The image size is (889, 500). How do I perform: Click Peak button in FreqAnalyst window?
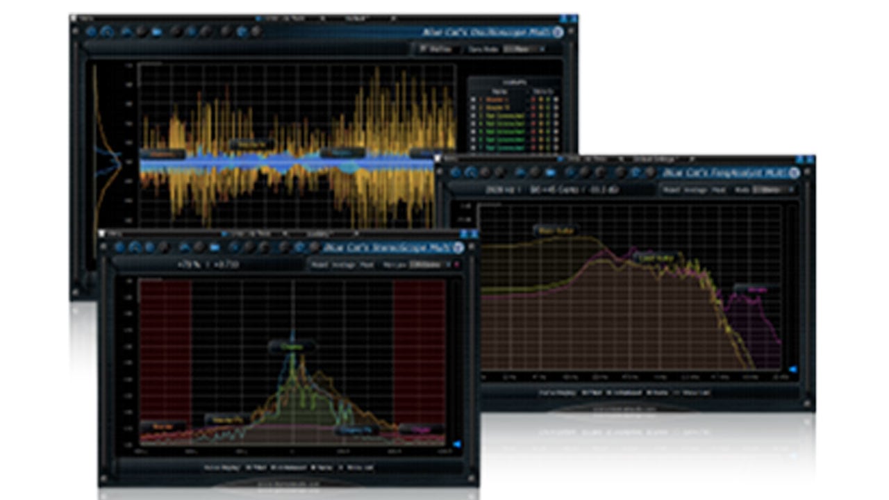[719, 189]
